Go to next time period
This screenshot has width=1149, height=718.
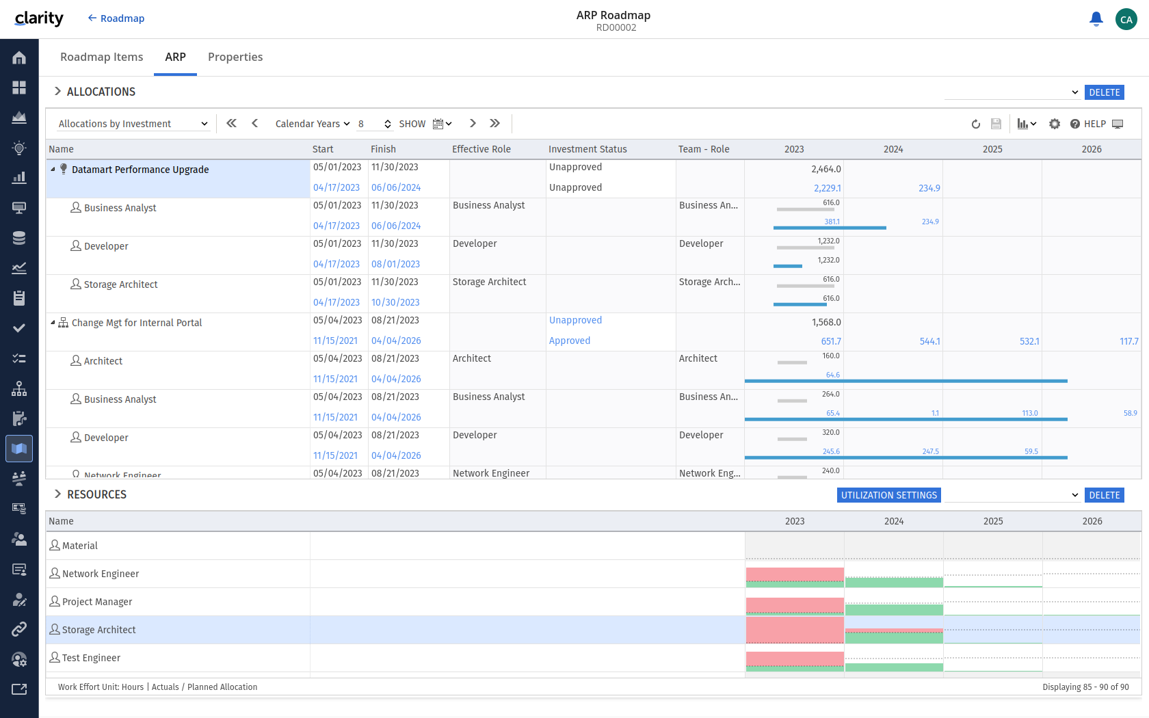[473, 123]
